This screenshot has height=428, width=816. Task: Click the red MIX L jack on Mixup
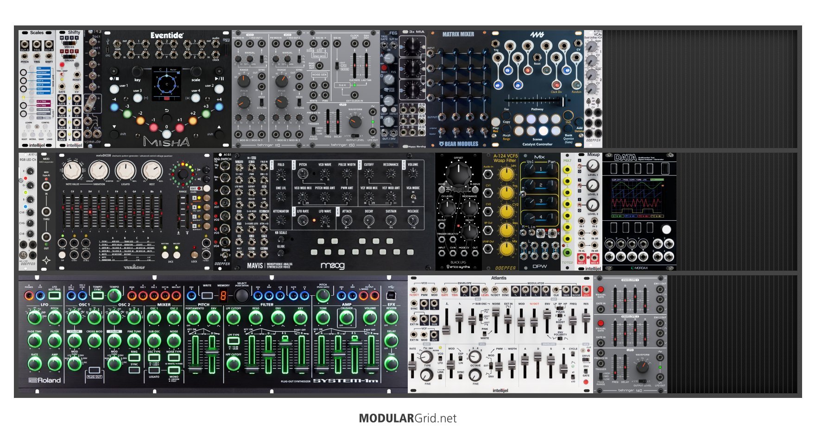tap(582, 258)
